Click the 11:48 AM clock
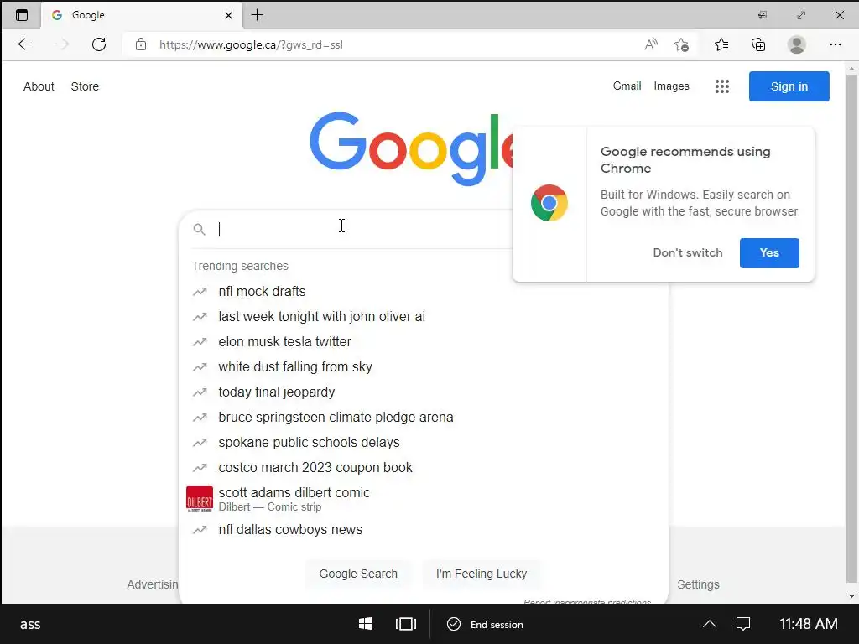 coord(808,624)
